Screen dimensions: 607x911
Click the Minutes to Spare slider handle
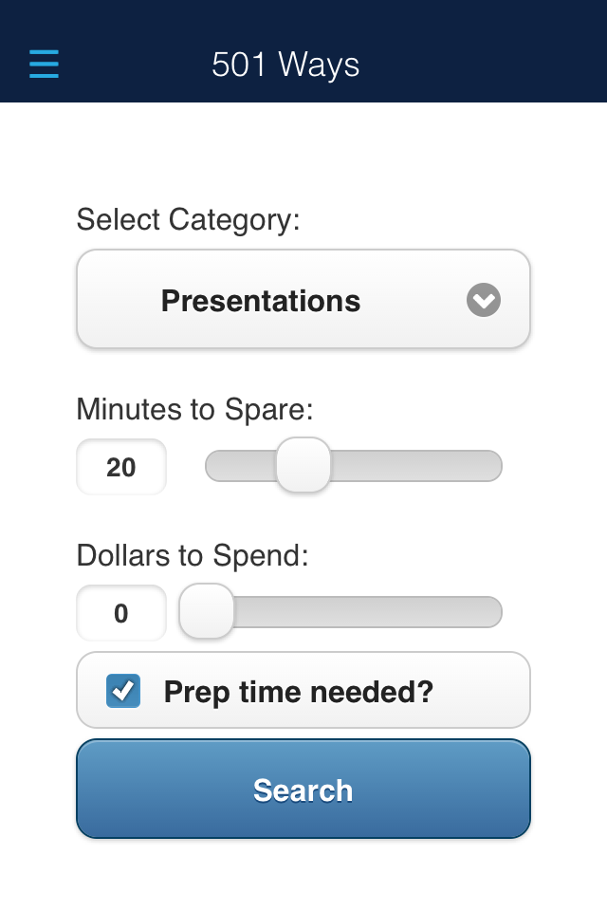(x=303, y=465)
